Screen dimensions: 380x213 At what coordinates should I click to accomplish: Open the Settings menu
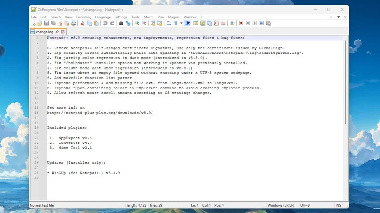click(x=121, y=17)
